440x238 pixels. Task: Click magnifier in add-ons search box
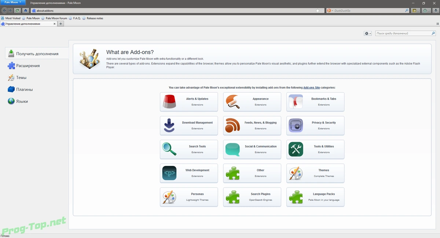[x=433, y=33]
